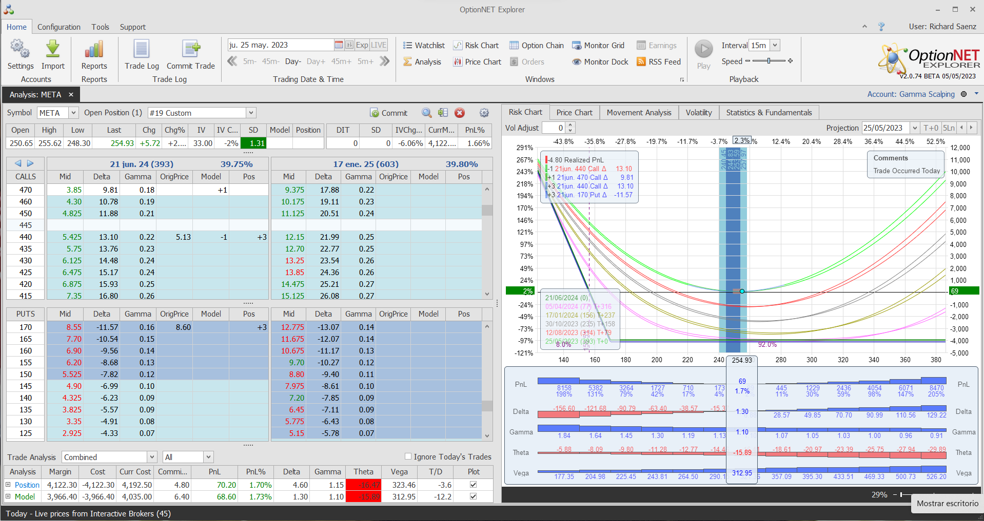Open the Reports icon
The height and width of the screenshot is (521, 984).
[94, 55]
